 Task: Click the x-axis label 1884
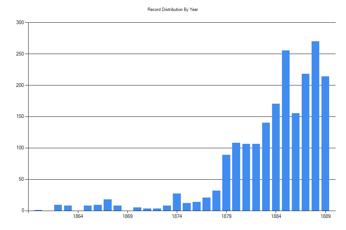[x=276, y=216]
